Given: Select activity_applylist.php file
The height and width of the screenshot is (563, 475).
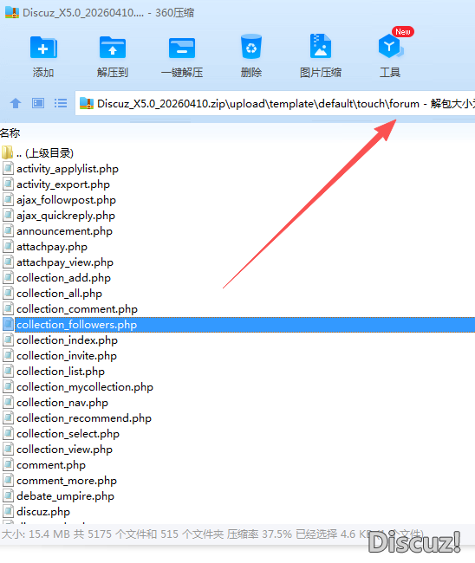Looking at the screenshot, I should (x=68, y=169).
